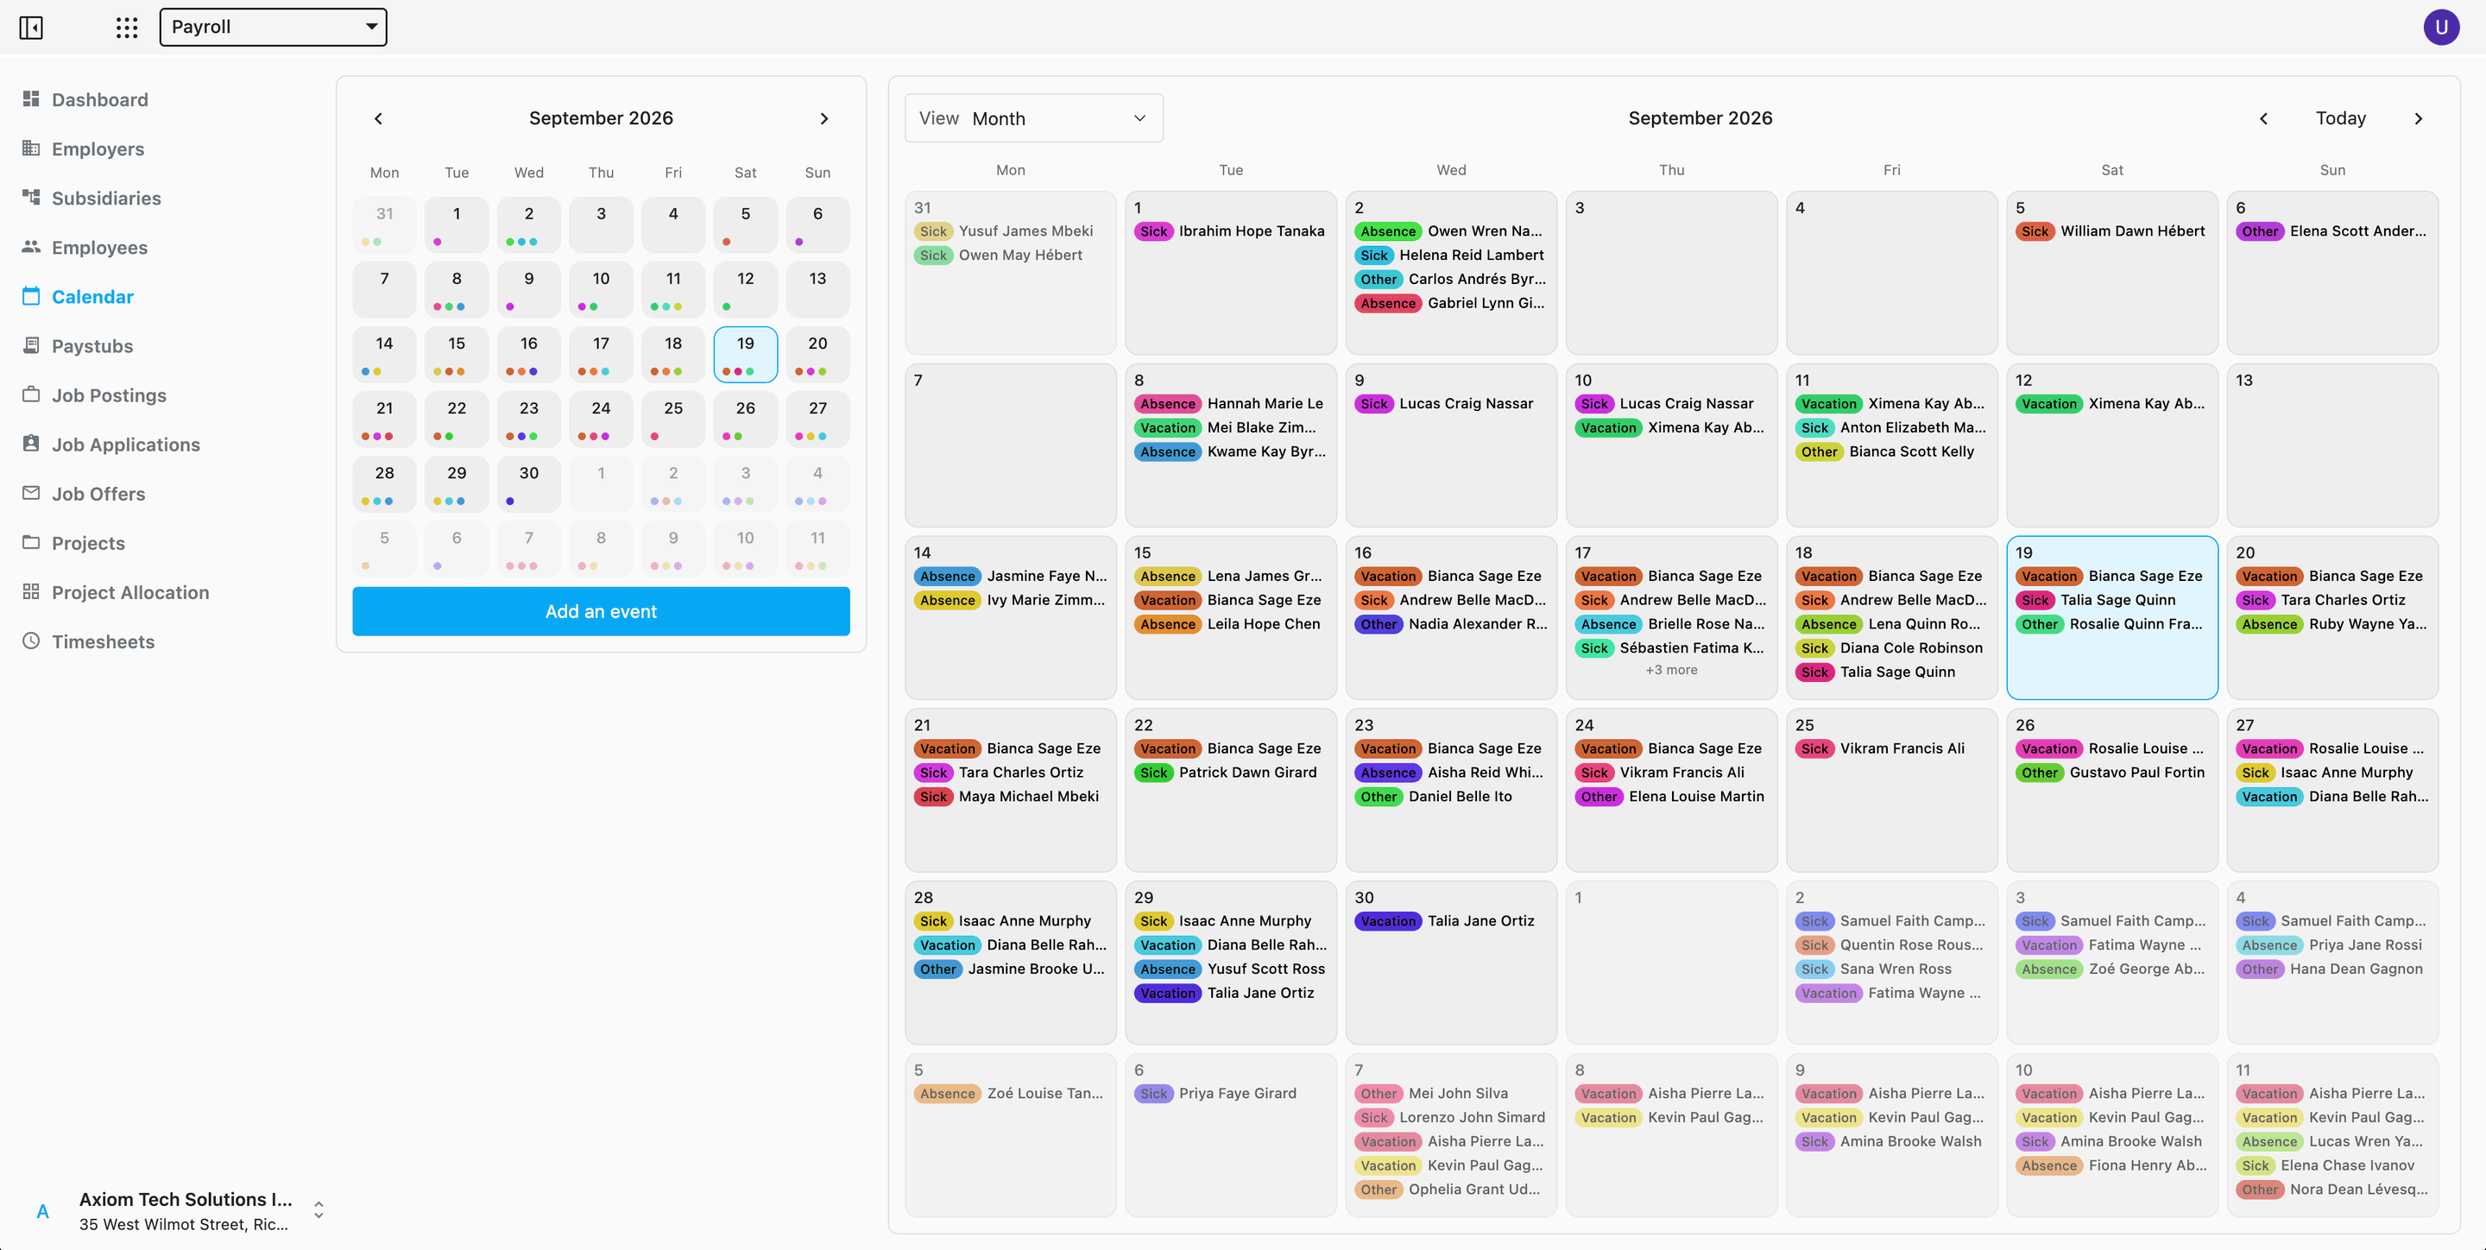
Task: Open the Payroll module dropdown
Action: [273, 27]
